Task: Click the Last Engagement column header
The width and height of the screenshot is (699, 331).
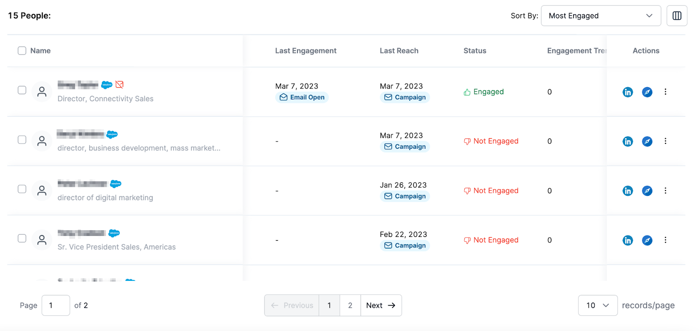Action: click(x=305, y=51)
